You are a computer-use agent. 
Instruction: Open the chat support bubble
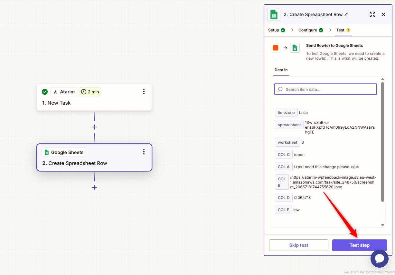click(x=379, y=259)
